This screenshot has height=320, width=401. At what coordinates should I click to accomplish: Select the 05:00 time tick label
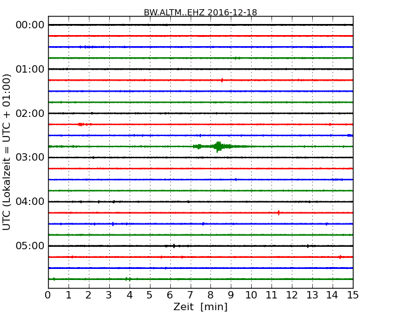[30, 246]
